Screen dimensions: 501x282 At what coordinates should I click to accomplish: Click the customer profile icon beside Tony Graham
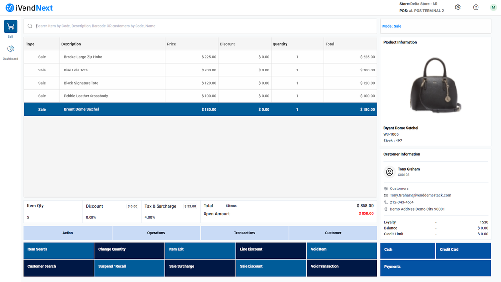(389, 172)
